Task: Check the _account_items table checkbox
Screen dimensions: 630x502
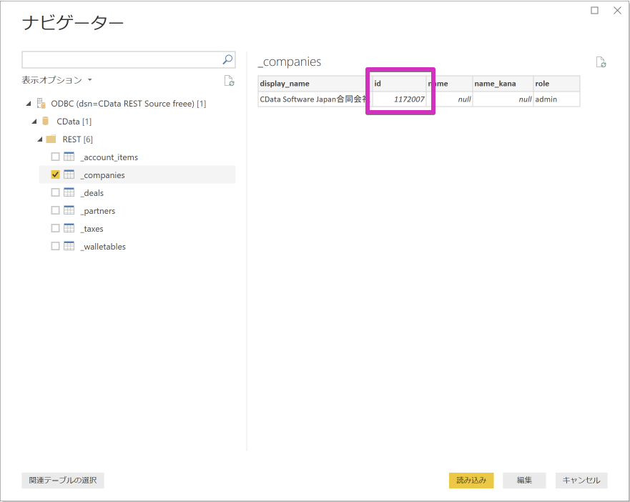Action: [x=55, y=157]
